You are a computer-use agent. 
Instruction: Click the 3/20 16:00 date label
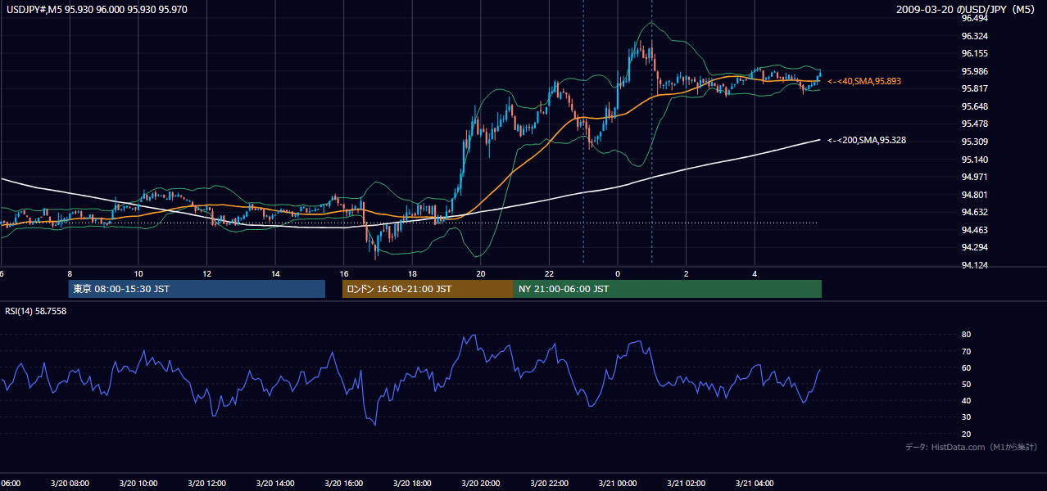click(343, 484)
